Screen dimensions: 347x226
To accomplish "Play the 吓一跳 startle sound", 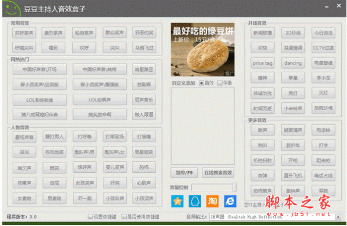I will click(84, 198).
